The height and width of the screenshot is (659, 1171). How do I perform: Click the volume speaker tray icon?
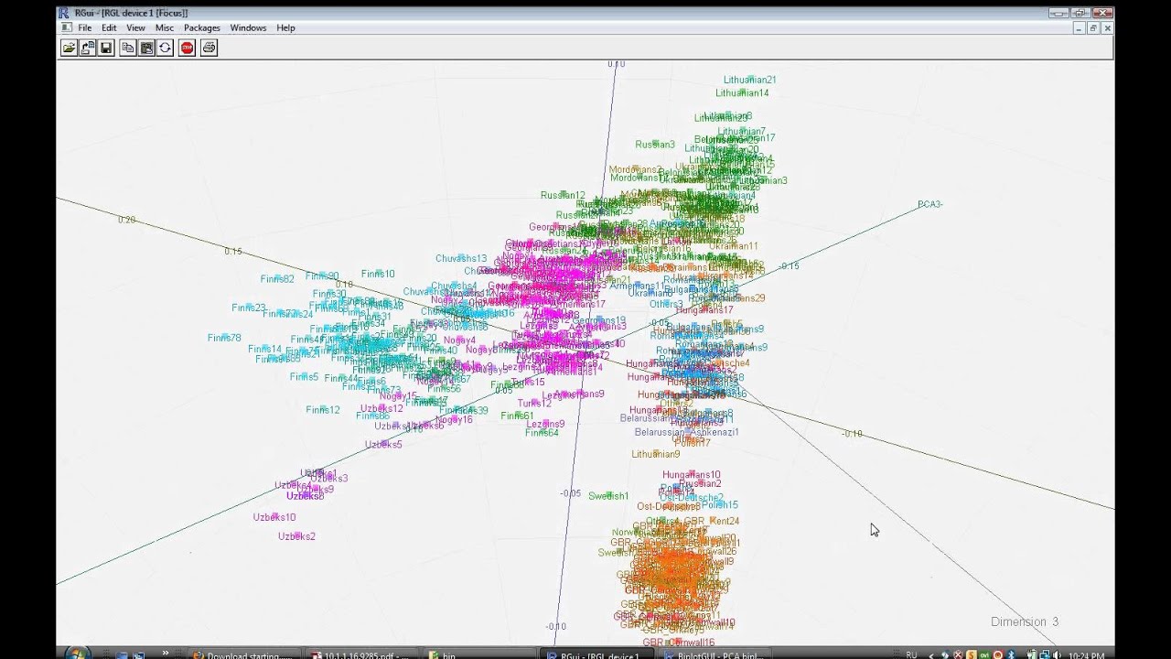tap(1055, 654)
